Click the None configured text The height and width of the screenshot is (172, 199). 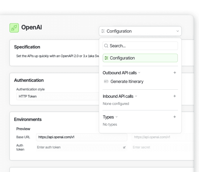pyautogui.click(x=116, y=104)
